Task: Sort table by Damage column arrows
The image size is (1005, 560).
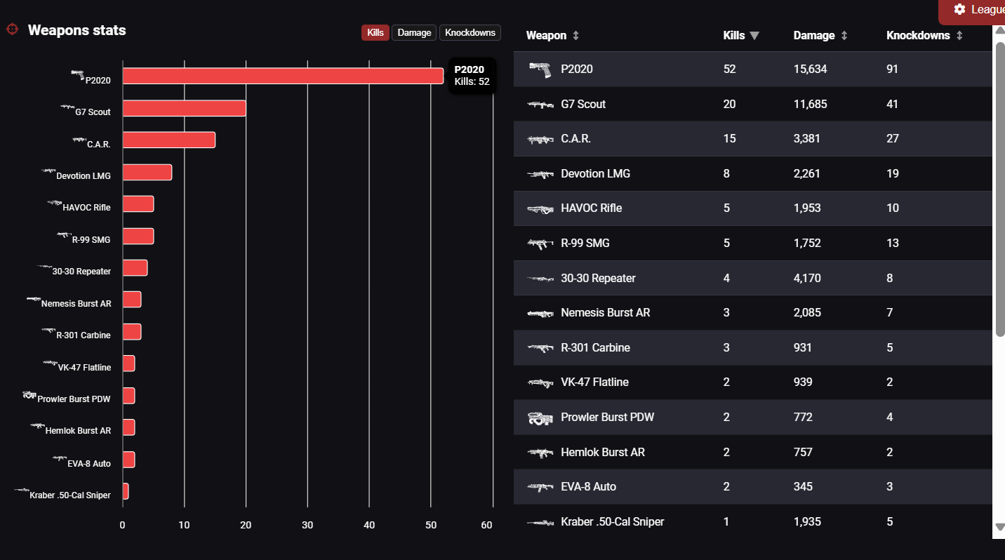Action: coord(844,35)
